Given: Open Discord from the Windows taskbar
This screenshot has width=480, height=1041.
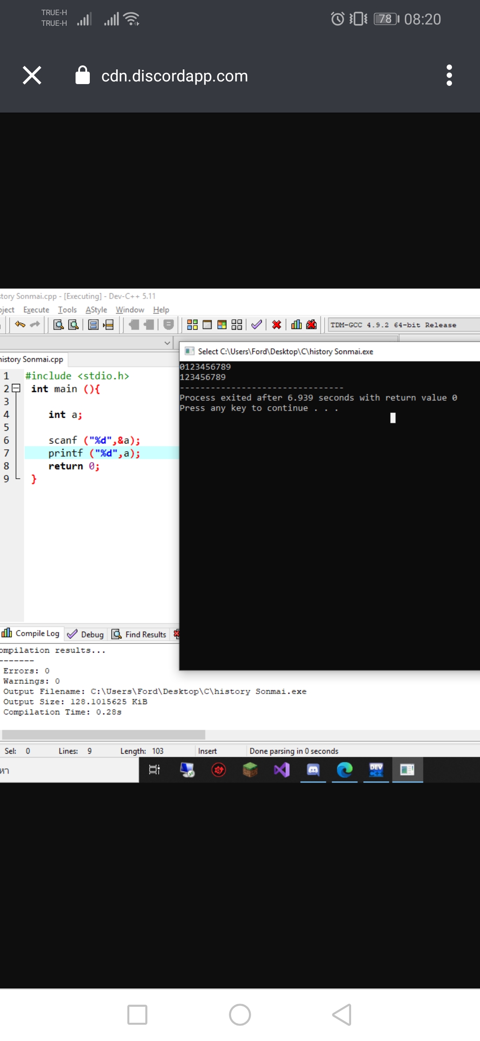Looking at the screenshot, I should point(313,770).
